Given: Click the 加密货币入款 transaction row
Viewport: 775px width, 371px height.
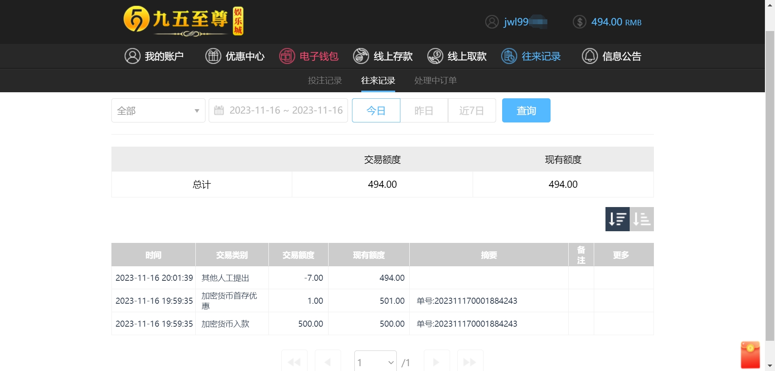Looking at the screenshot, I should click(382, 324).
